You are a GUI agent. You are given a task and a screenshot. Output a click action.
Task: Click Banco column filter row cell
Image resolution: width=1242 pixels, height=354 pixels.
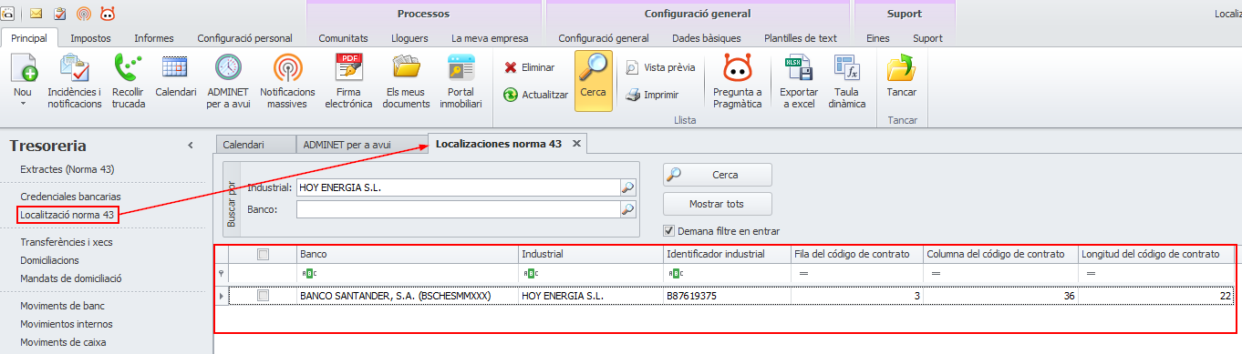point(409,273)
